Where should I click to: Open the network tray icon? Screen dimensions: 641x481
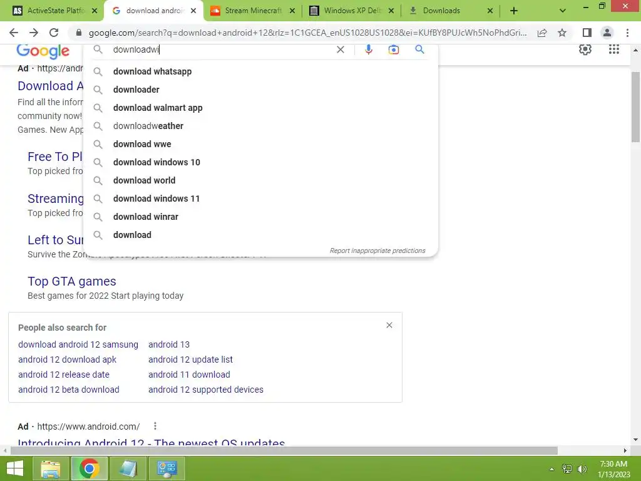[567, 469]
